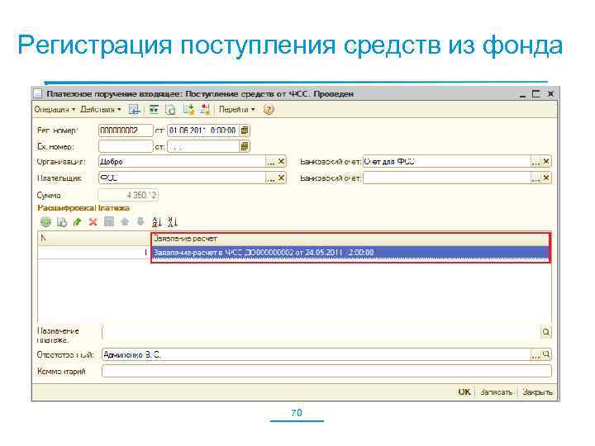Click the Сумма field 4 350,12
595x446 pixels.
[128, 195]
